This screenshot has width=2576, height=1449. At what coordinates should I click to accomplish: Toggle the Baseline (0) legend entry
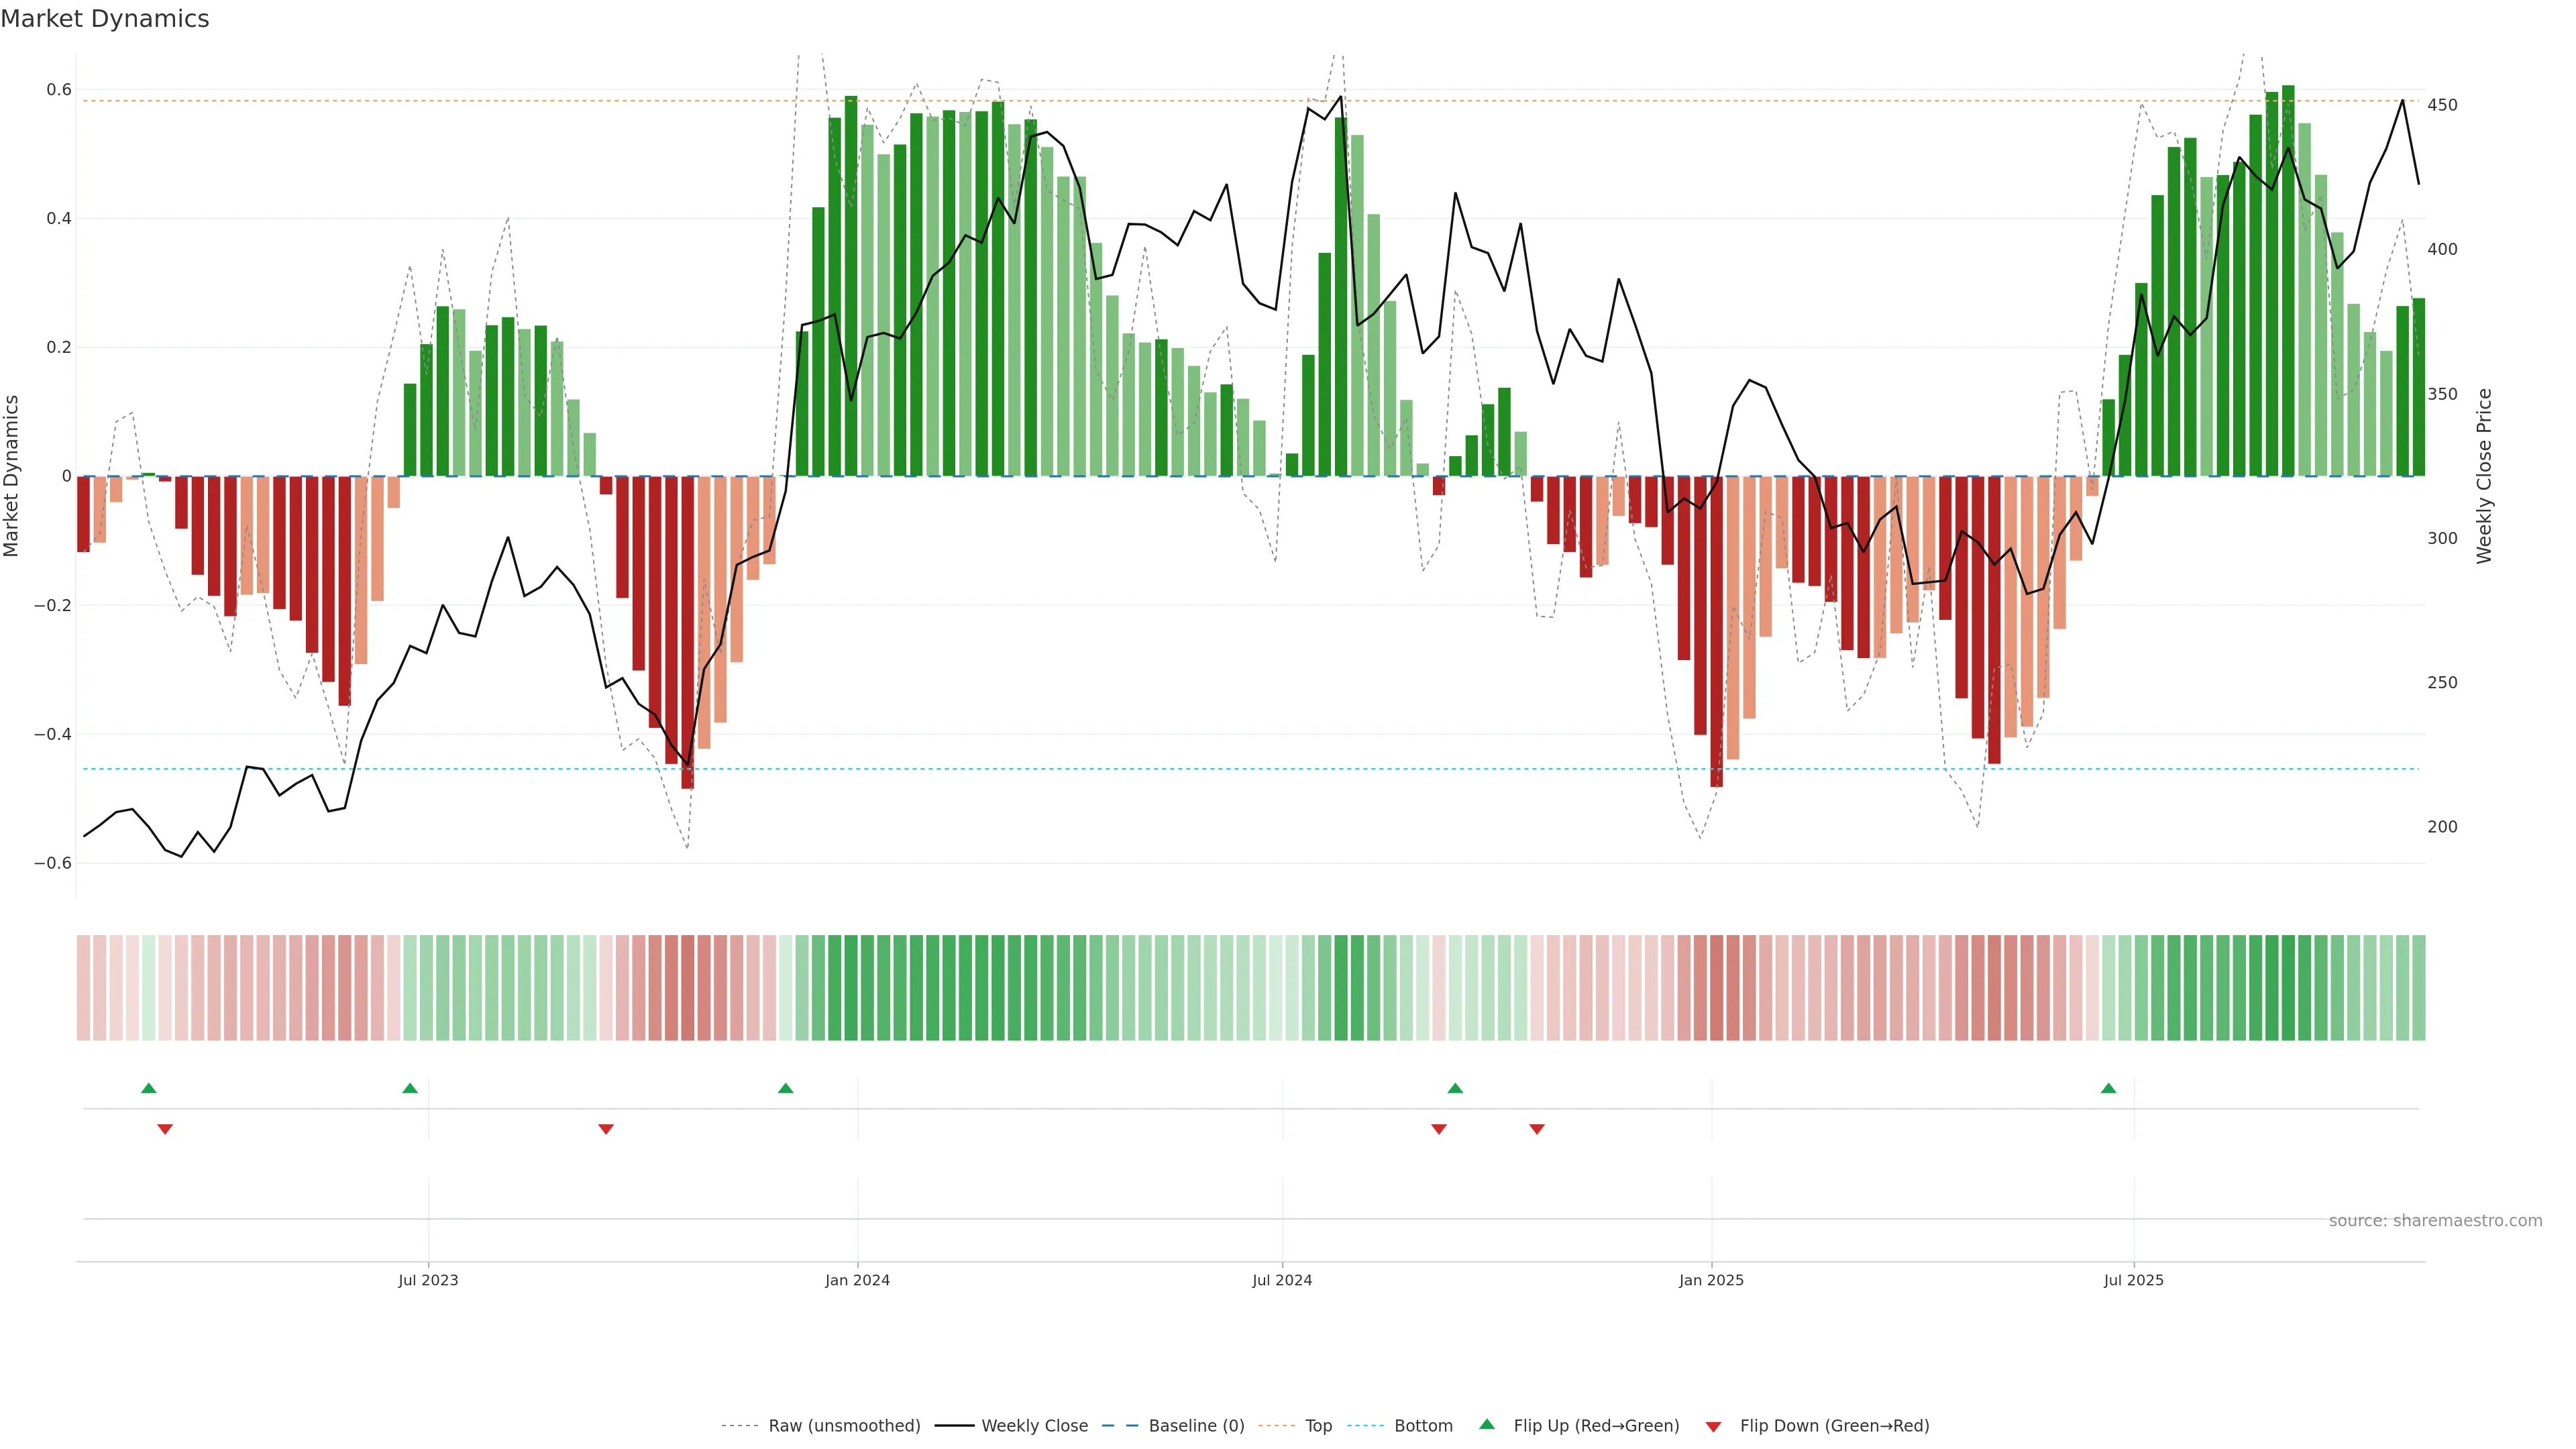(1196, 1426)
